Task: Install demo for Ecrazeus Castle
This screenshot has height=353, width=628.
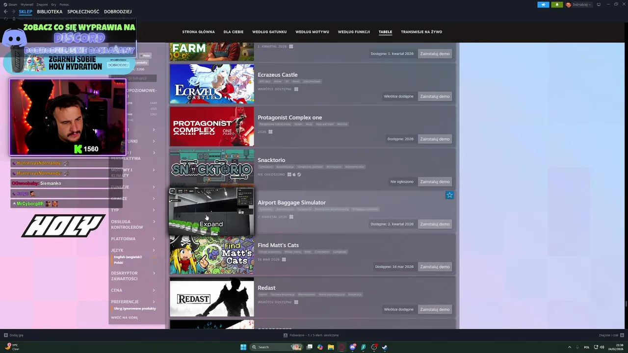Action: (435, 96)
